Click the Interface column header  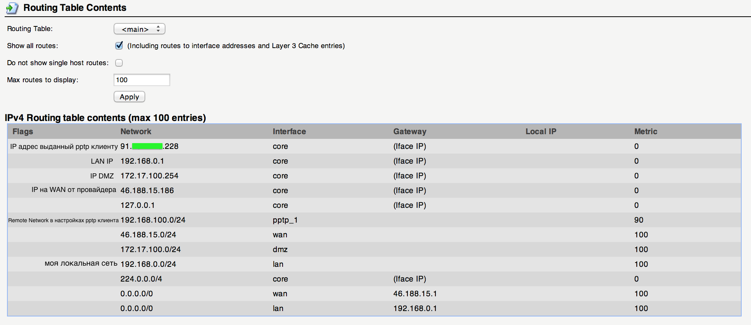(289, 131)
